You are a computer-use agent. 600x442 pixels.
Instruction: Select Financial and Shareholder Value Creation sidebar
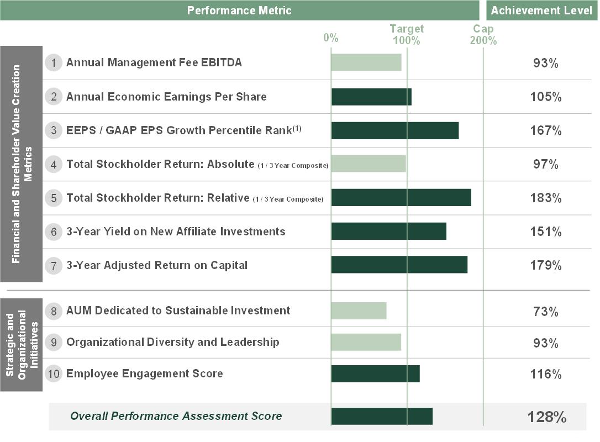[22, 164]
